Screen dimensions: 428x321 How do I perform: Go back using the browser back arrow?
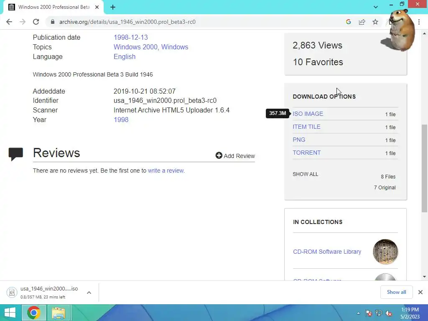pyautogui.click(x=9, y=22)
